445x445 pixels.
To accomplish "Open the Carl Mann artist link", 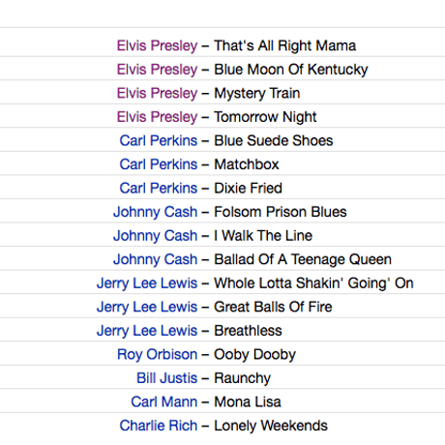I will pos(164,402).
